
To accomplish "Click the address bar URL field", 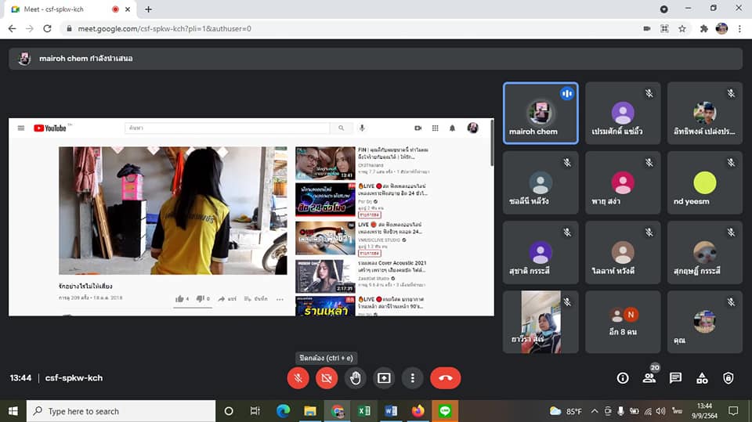I will pyautogui.click(x=350, y=29).
